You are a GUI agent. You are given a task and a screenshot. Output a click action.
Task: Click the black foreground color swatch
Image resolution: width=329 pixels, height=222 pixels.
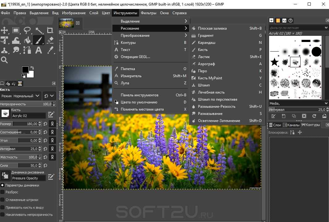click(25, 69)
